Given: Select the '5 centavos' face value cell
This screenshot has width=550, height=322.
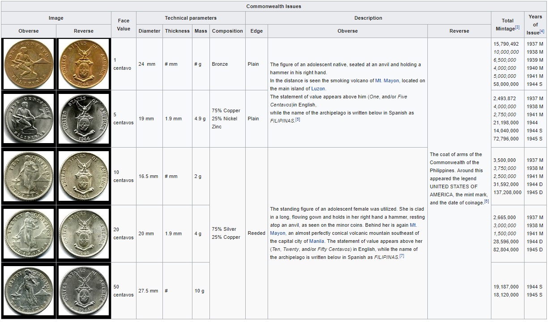Looking at the screenshot, I should pos(124,119).
